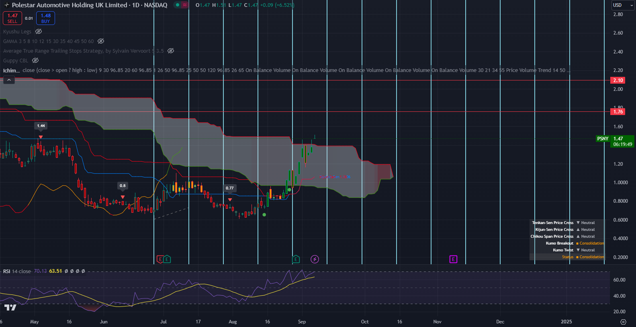The image size is (636, 327).
Task: Click the red earnings E marker near July
Action: (160, 259)
